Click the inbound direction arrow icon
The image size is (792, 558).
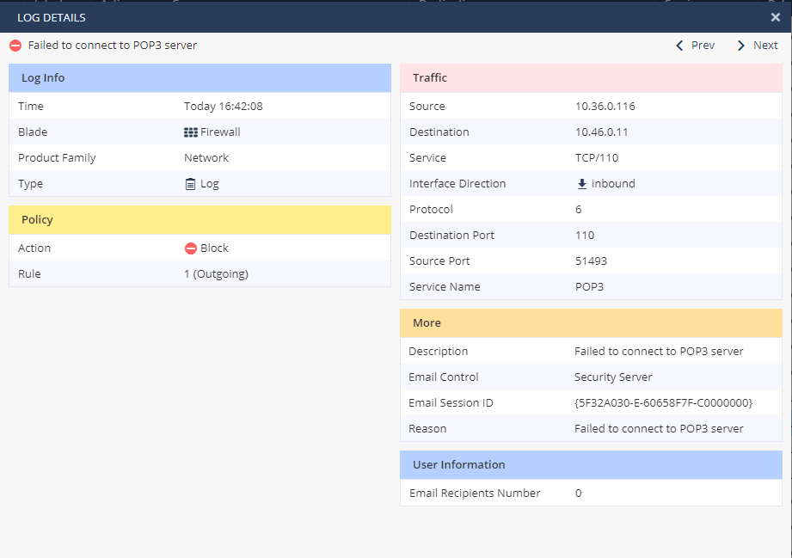coord(582,184)
